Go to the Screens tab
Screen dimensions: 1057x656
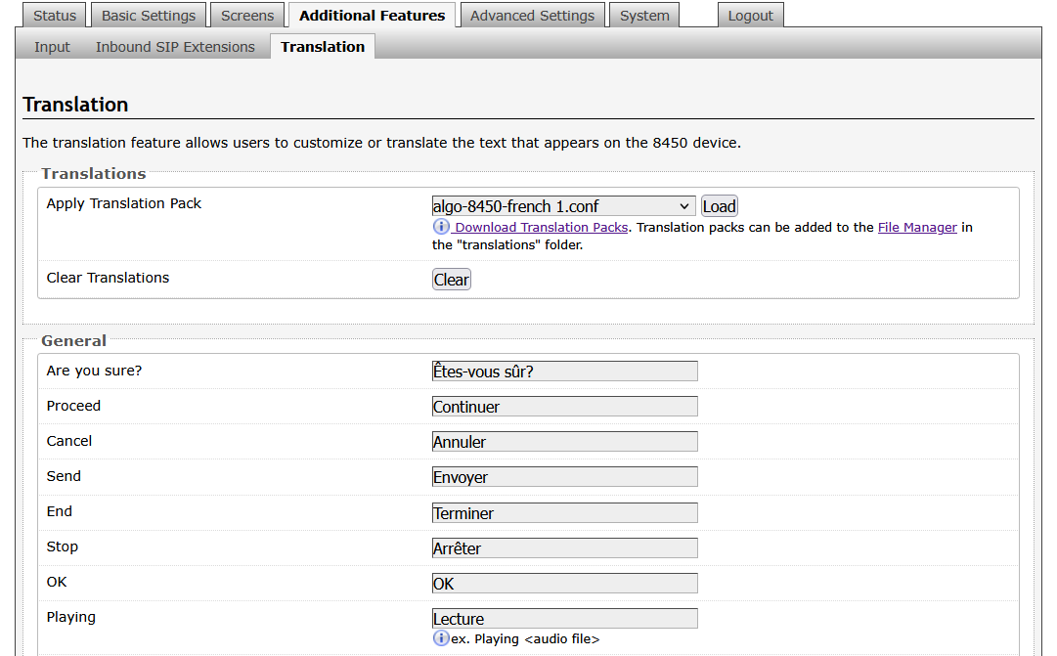click(x=247, y=16)
